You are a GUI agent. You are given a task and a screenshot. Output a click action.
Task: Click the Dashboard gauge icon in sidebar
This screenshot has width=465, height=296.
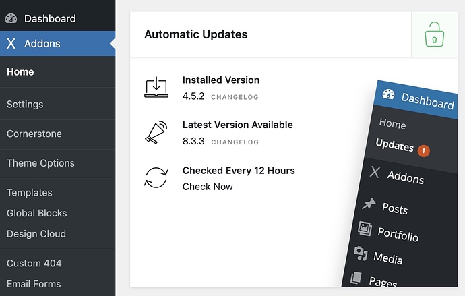11,18
